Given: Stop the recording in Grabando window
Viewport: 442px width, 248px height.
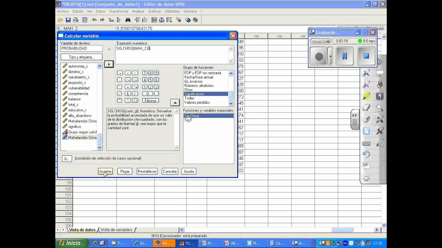Looking at the screenshot, I should [x=366, y=56].
